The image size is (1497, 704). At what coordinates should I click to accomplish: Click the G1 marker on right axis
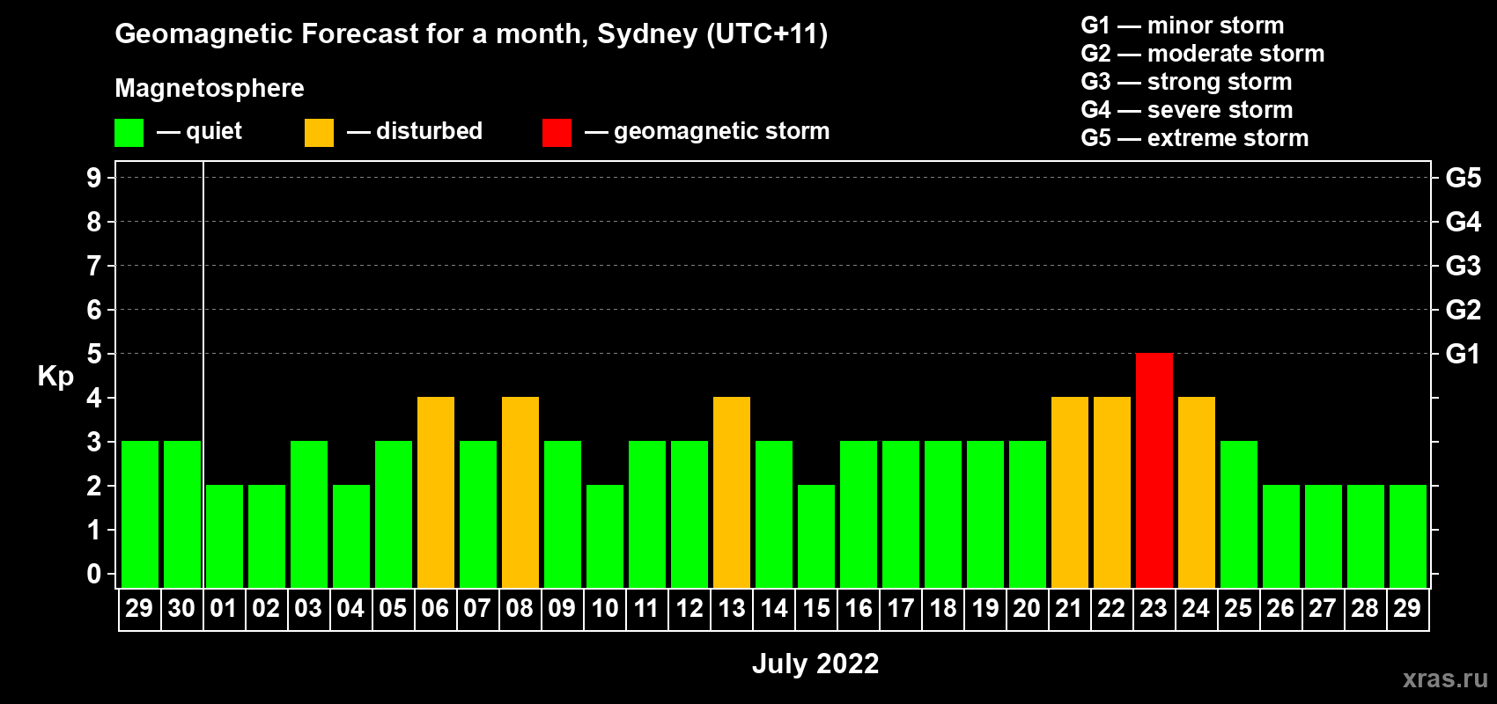(x=1463, y=354)
